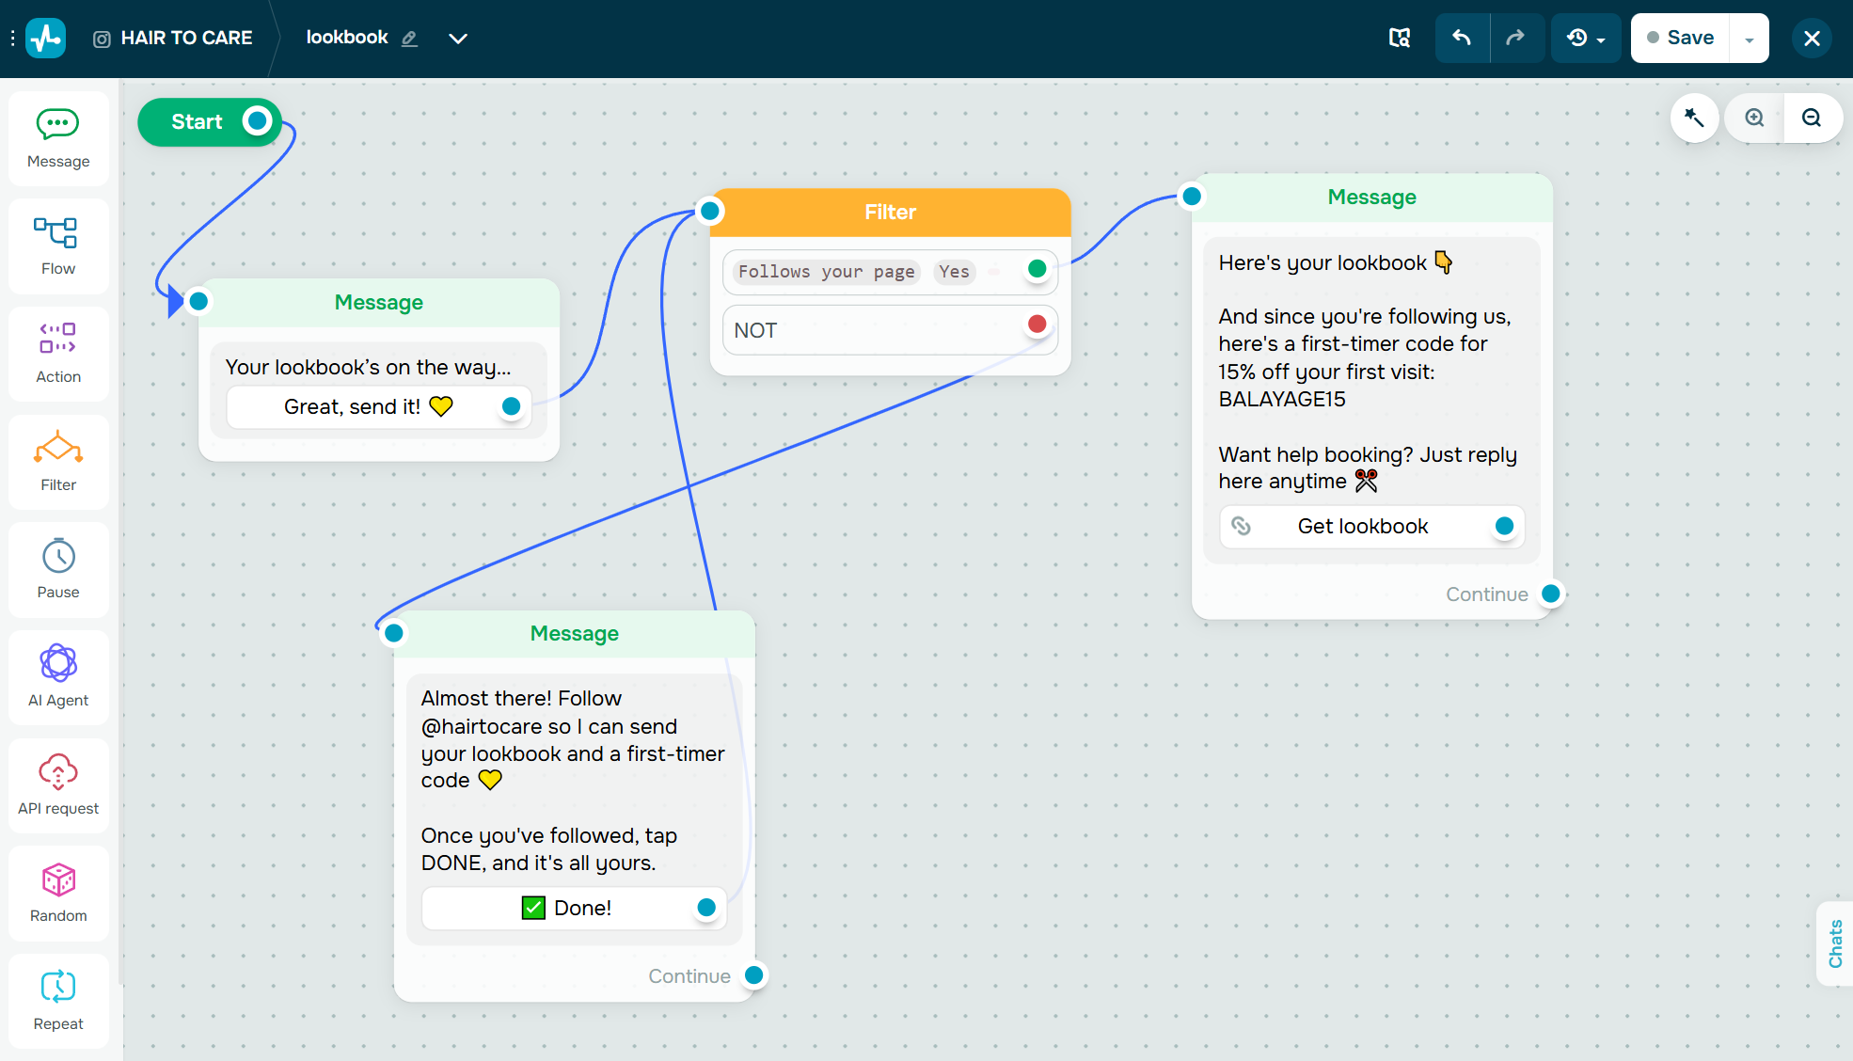
Task: Click input connector of first Message block
Action: click(x=198, y=302)
